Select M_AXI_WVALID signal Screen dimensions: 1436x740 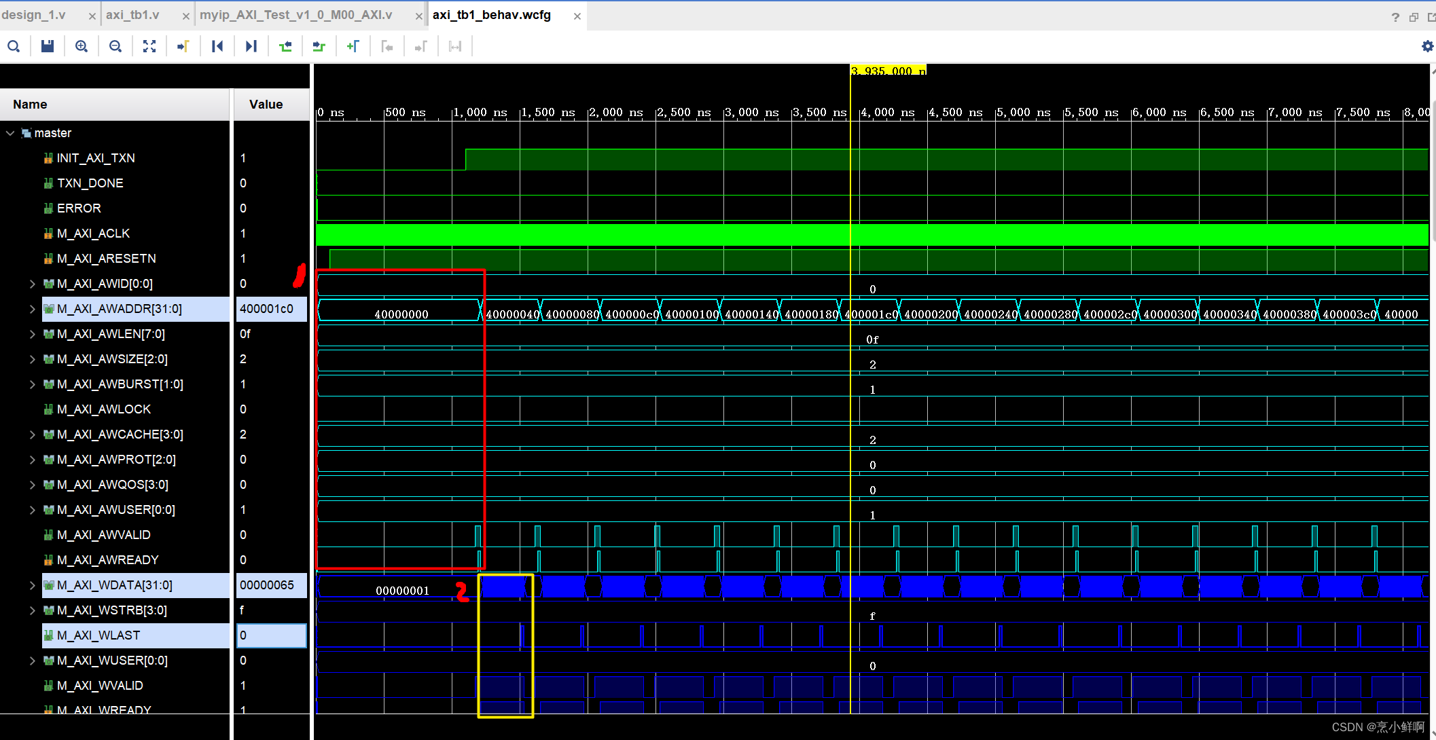[x=100, y=686]
